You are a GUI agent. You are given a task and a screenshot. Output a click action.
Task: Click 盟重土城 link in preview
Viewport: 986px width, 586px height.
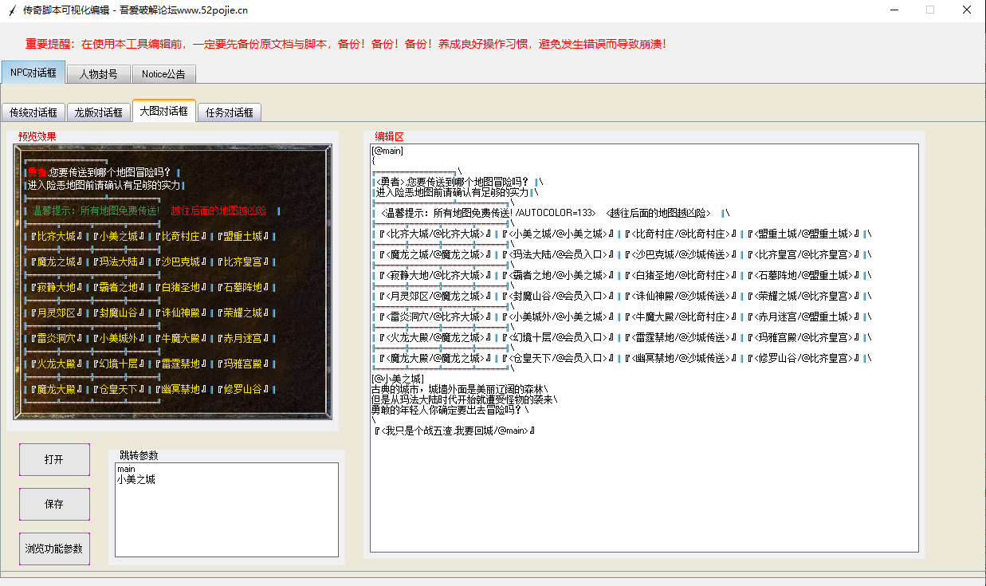point(243,236)
